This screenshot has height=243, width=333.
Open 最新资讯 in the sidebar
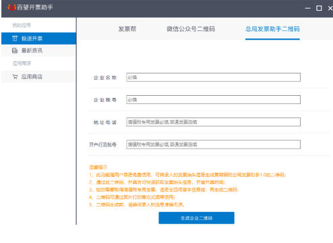coord(38,51)
